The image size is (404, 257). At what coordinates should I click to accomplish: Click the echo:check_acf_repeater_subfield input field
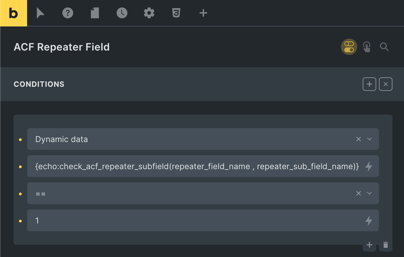point(197,166)
